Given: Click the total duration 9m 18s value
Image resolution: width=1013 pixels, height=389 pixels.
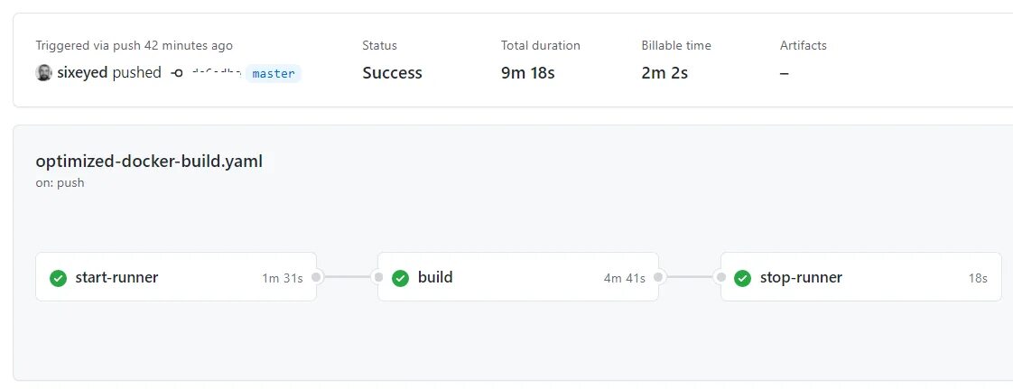Looking at the screenshot, I should click(528, 73).
